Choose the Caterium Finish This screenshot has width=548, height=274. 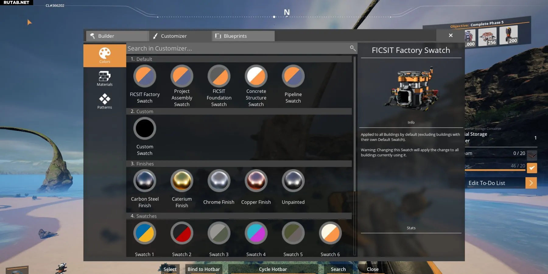point(182,181)
